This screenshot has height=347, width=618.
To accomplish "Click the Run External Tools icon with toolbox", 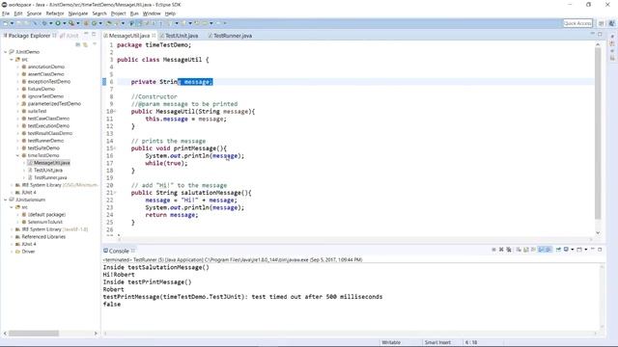I will point(71,23).
